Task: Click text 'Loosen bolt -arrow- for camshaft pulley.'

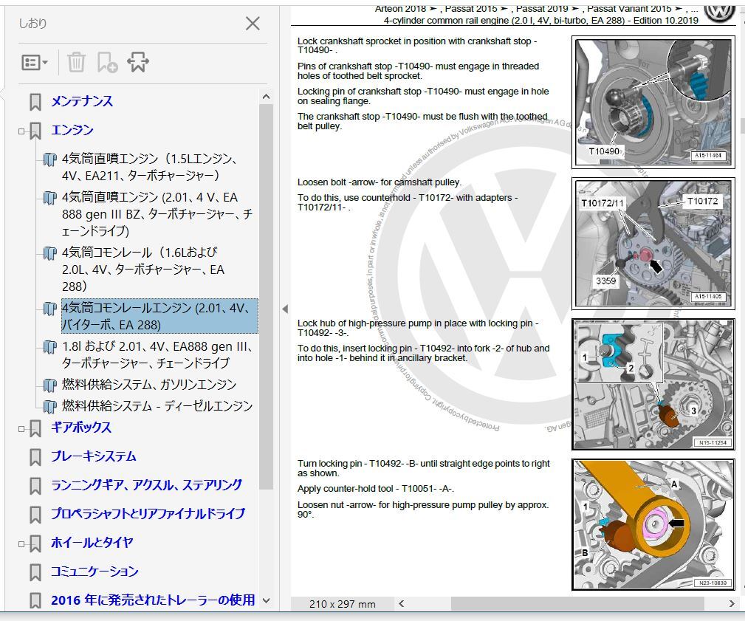Action: [380, 182]
